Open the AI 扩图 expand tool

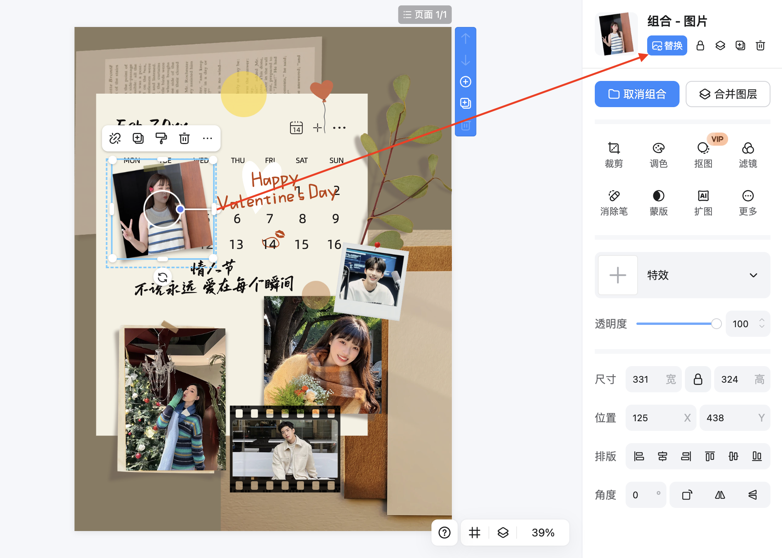click(x=703, y=202)
